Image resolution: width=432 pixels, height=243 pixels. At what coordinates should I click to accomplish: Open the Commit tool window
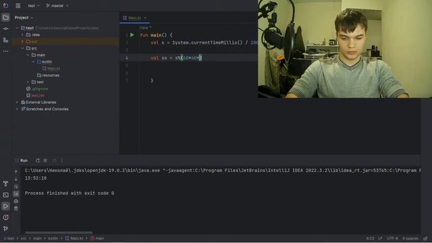[x=5, y=28]
